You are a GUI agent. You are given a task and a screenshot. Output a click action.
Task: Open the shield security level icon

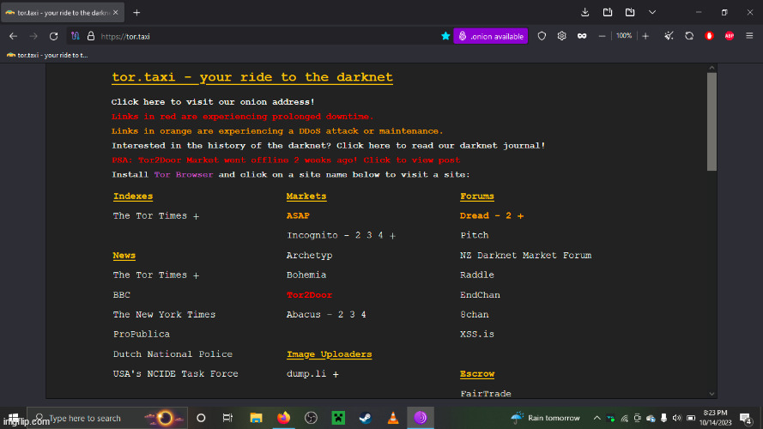tap(542, 36)
